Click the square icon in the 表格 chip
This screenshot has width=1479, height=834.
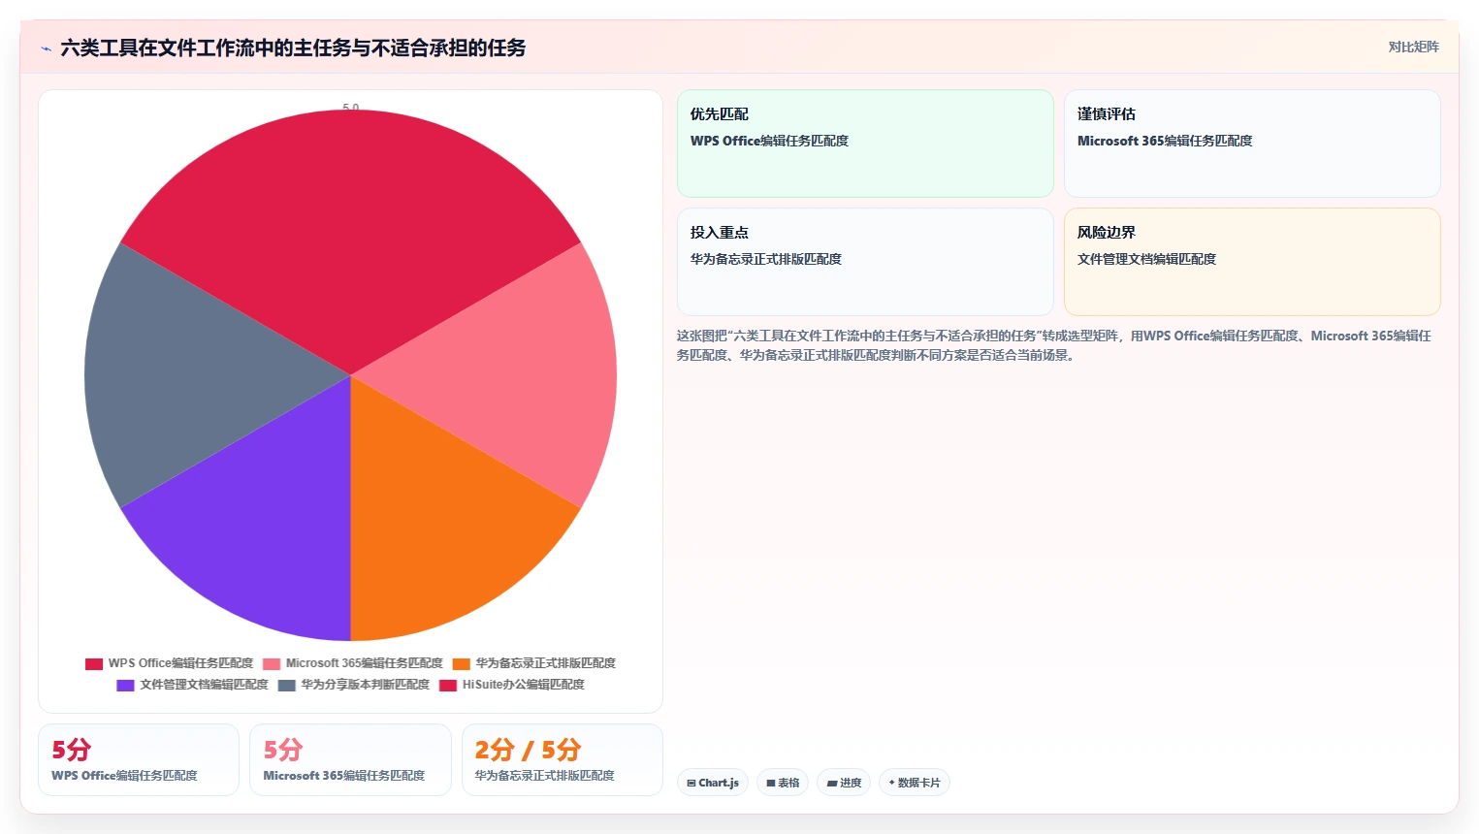[771, 783]
